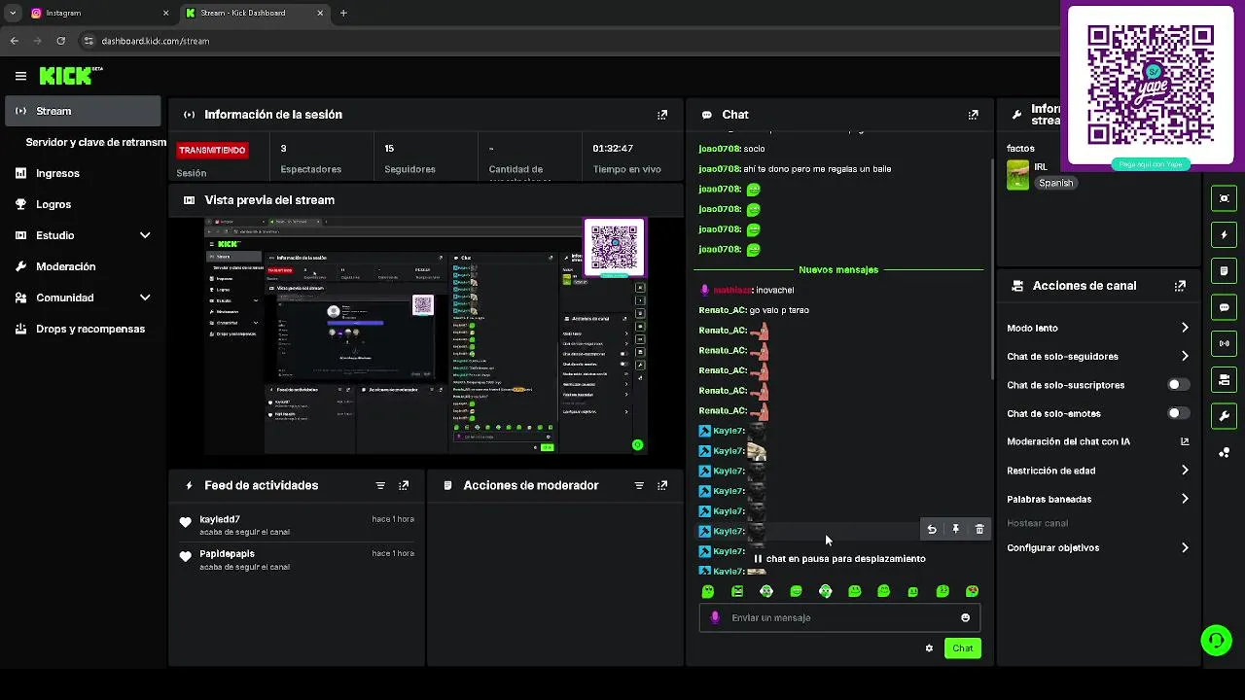Screen dimensions: 1245x700
Task: Open the Acciones de moderador filter icon
Action: [x=639, y=485]
